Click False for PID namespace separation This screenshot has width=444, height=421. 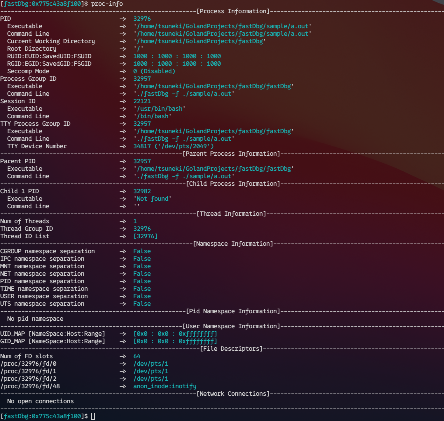pos(142,281)
